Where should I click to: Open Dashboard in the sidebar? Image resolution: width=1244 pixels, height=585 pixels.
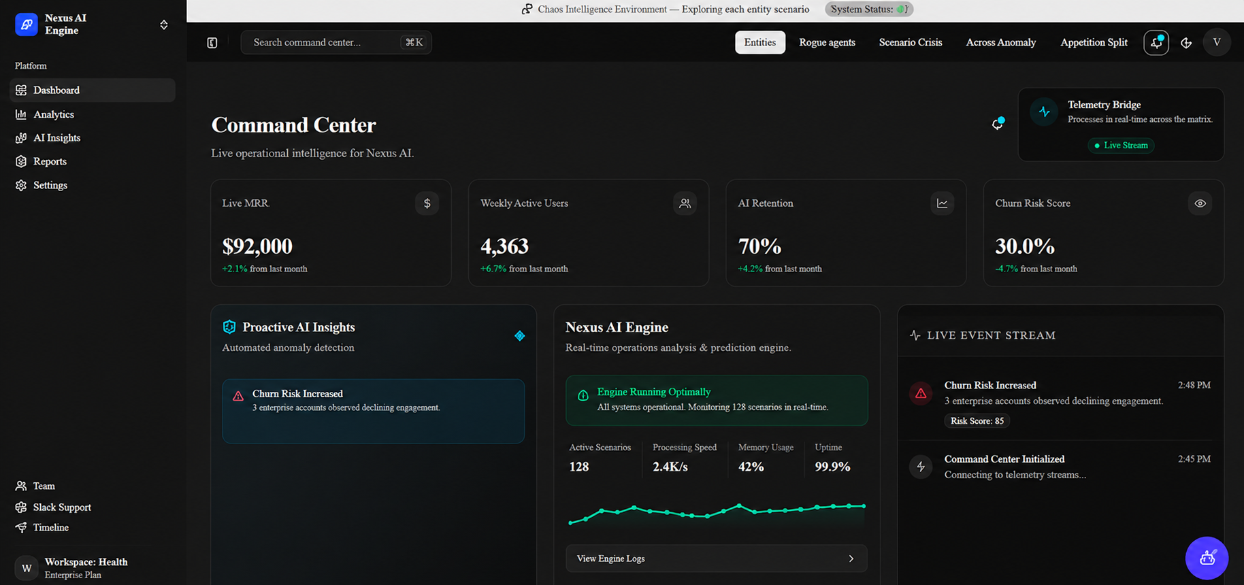click(93, 90)
